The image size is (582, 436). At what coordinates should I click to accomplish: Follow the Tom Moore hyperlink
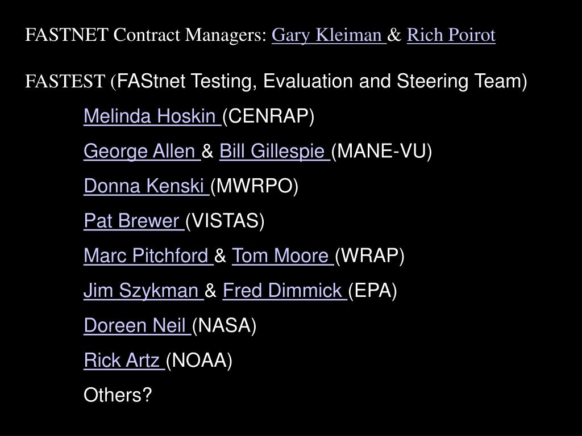tap(283, 255)
